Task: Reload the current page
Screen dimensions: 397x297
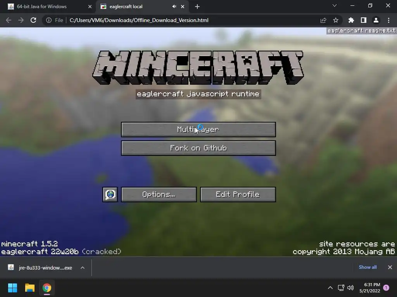Action: [33, 20]
